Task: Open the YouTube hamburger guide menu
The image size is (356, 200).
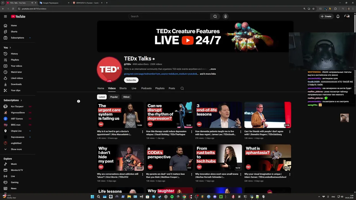Action: pyautogui.click(x=5, y=16)
